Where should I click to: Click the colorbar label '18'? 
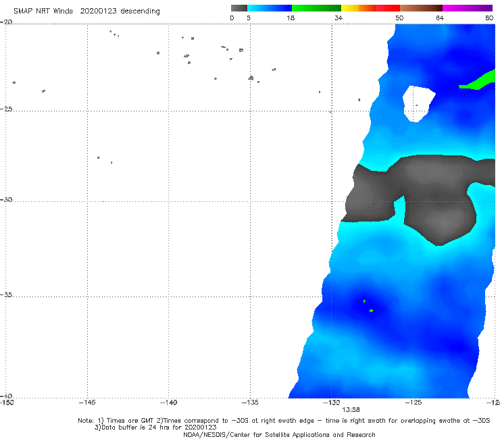pos(291,18)
